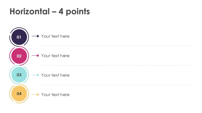Click 'Your text here' beside 02

coord(55,56)
